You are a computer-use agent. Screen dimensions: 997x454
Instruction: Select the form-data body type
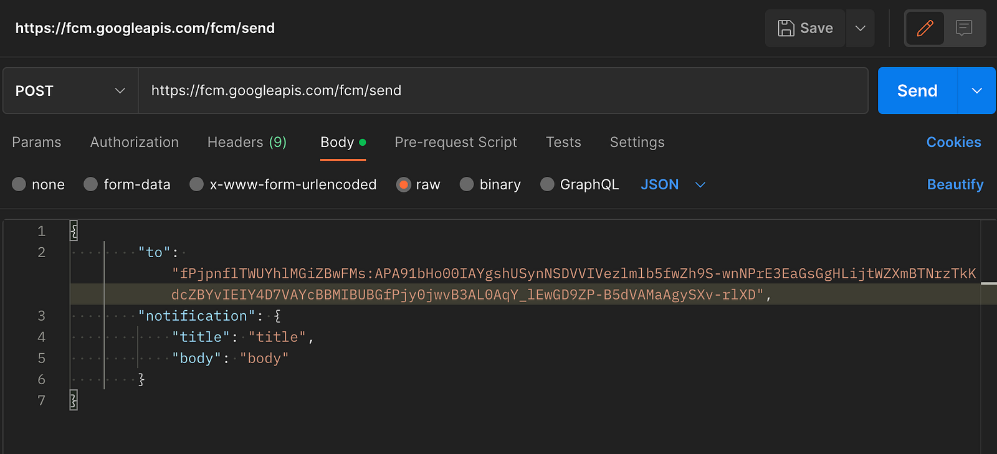(x=127, y=184)
